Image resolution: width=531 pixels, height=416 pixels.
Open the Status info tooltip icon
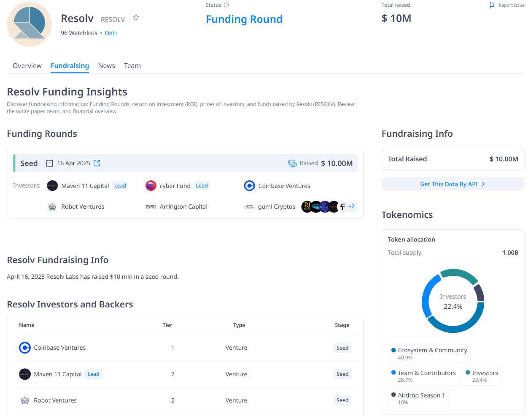226,5
